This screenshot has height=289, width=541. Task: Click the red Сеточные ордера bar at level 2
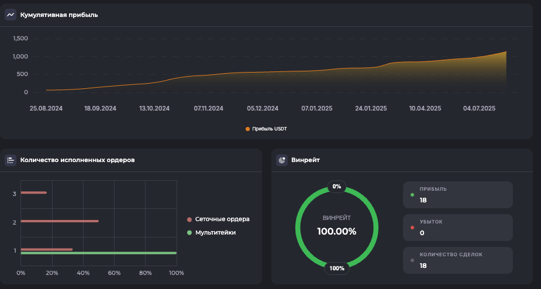click(x=59, y=221)
